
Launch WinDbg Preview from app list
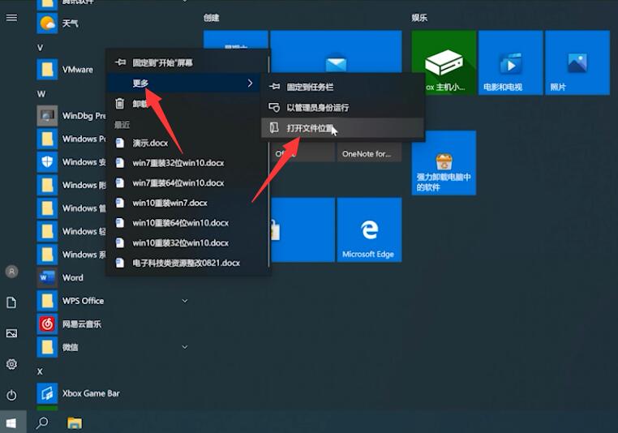coord(71,116)
